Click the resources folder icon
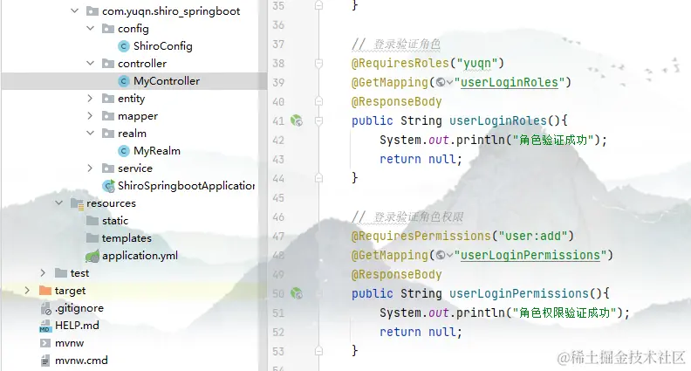The width and height of the screenshot is (691, 371). click(77, 203)
